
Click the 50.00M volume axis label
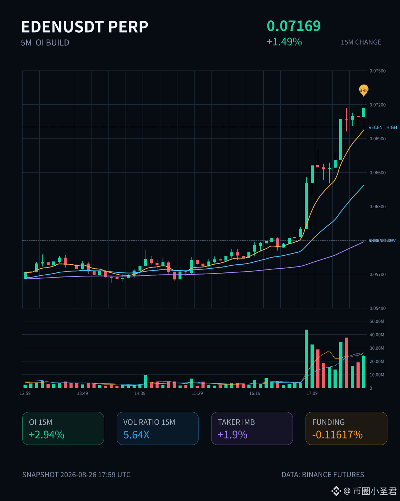click(x=377, y=321)
